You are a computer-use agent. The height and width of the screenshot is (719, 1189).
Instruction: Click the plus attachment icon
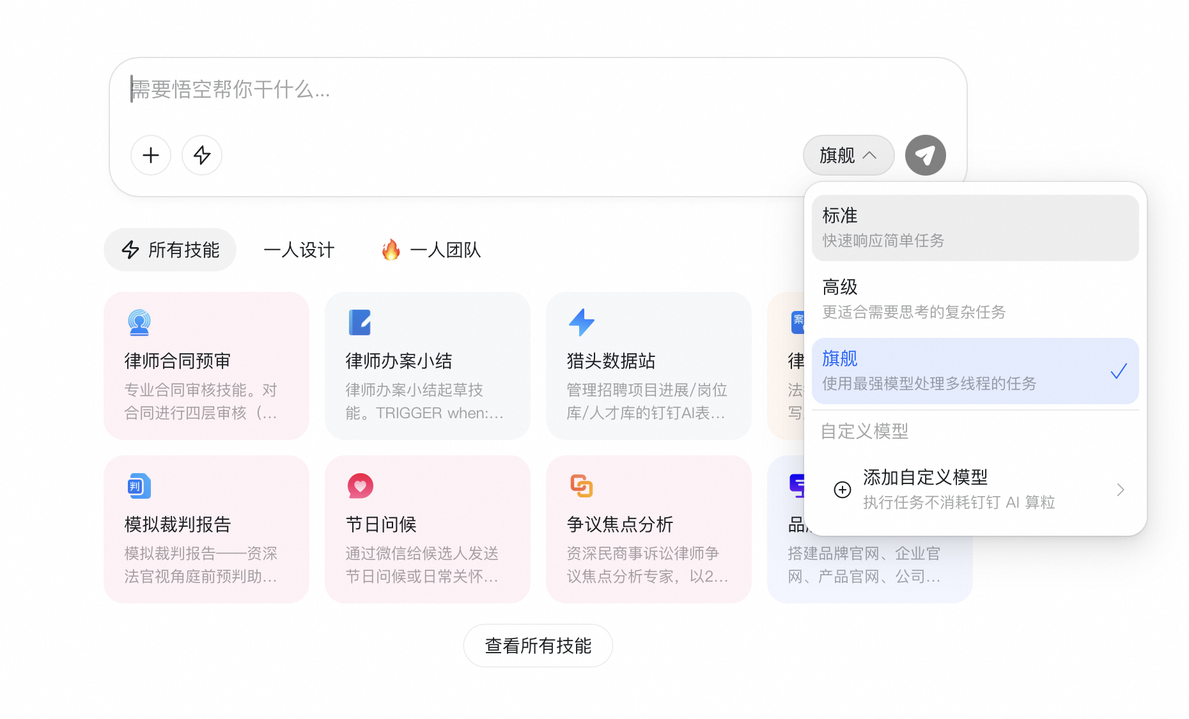(x=151, y=155)
